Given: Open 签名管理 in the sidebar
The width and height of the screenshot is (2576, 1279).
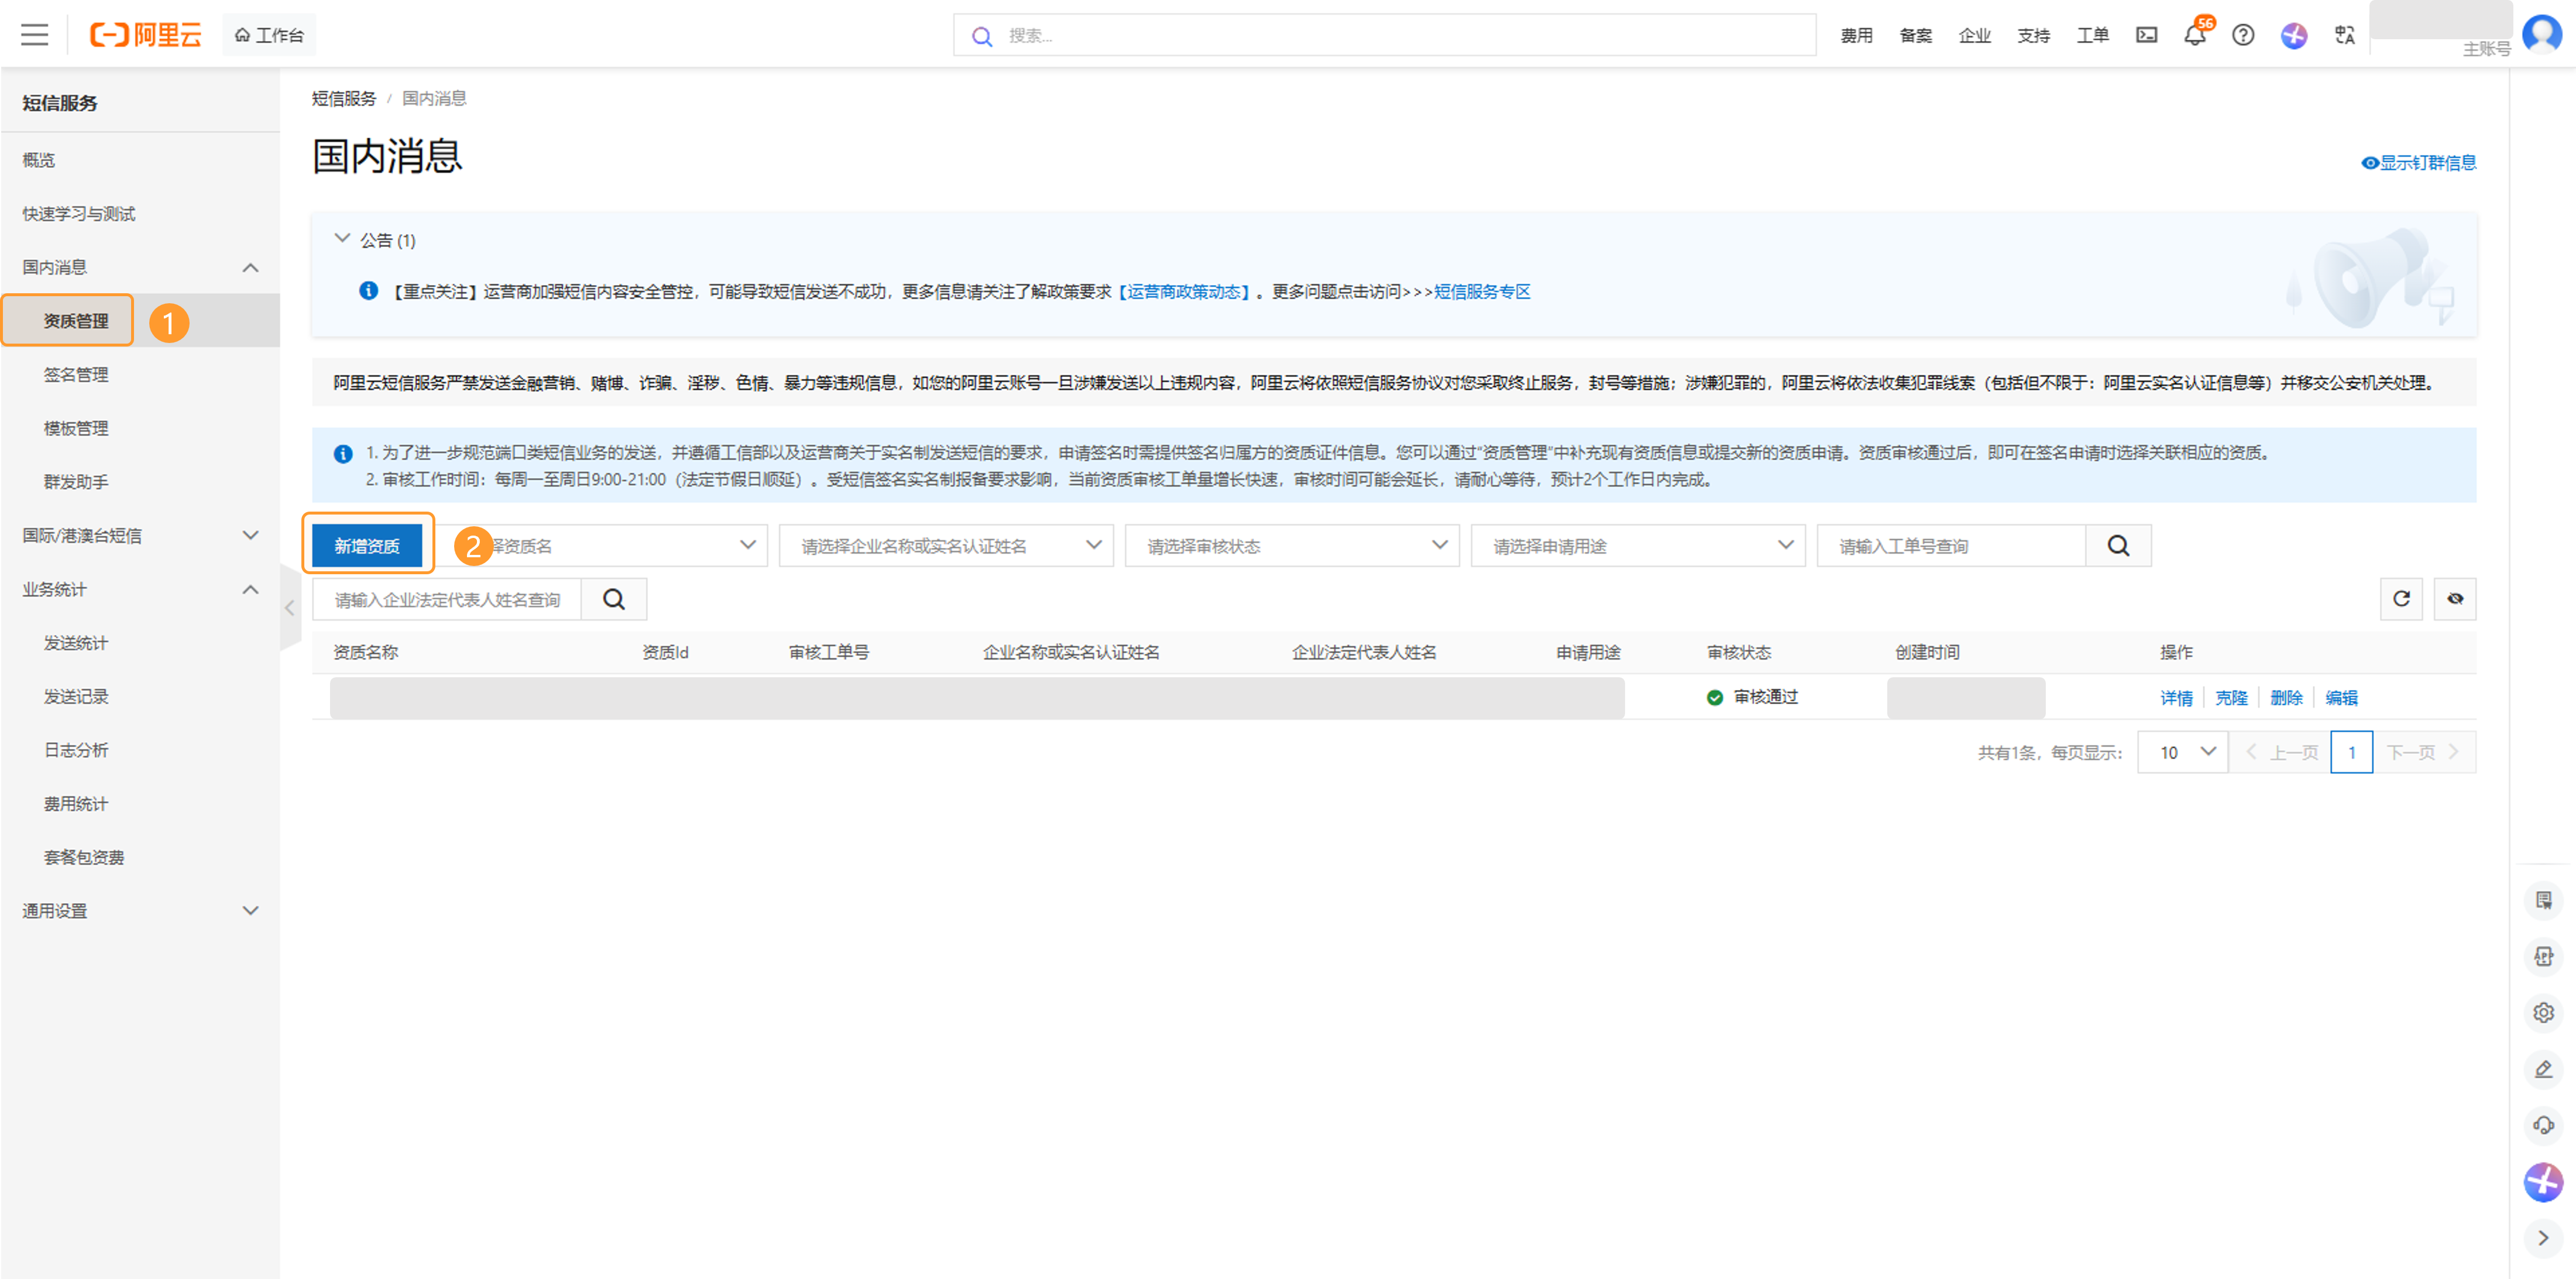Looking at the screenshot, I should coord(76,374).
